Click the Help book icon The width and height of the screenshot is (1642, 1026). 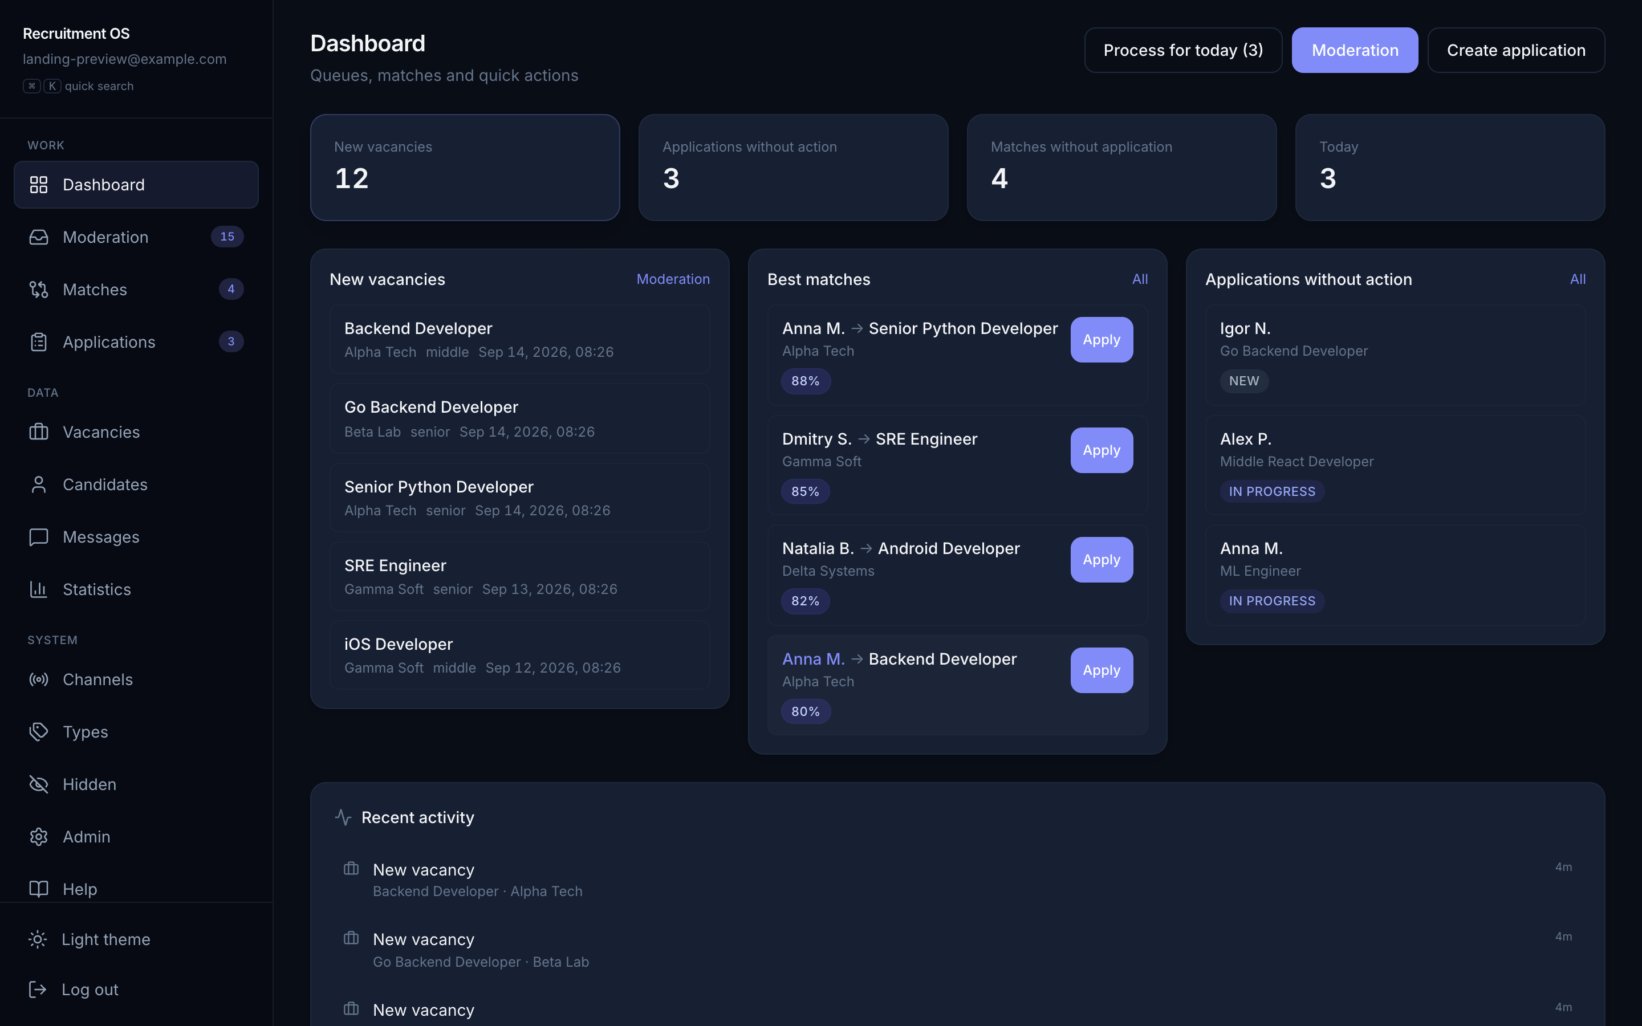[39, 889]
